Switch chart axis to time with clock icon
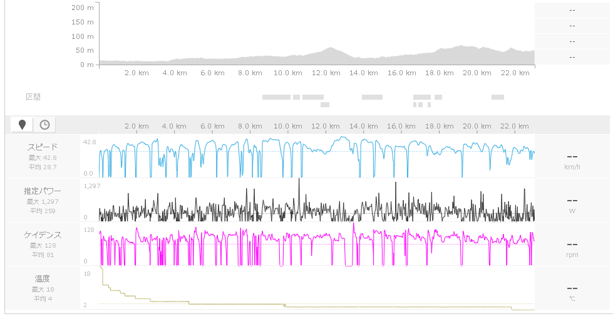This screenshot has height=316, width=613. (44, 125)
